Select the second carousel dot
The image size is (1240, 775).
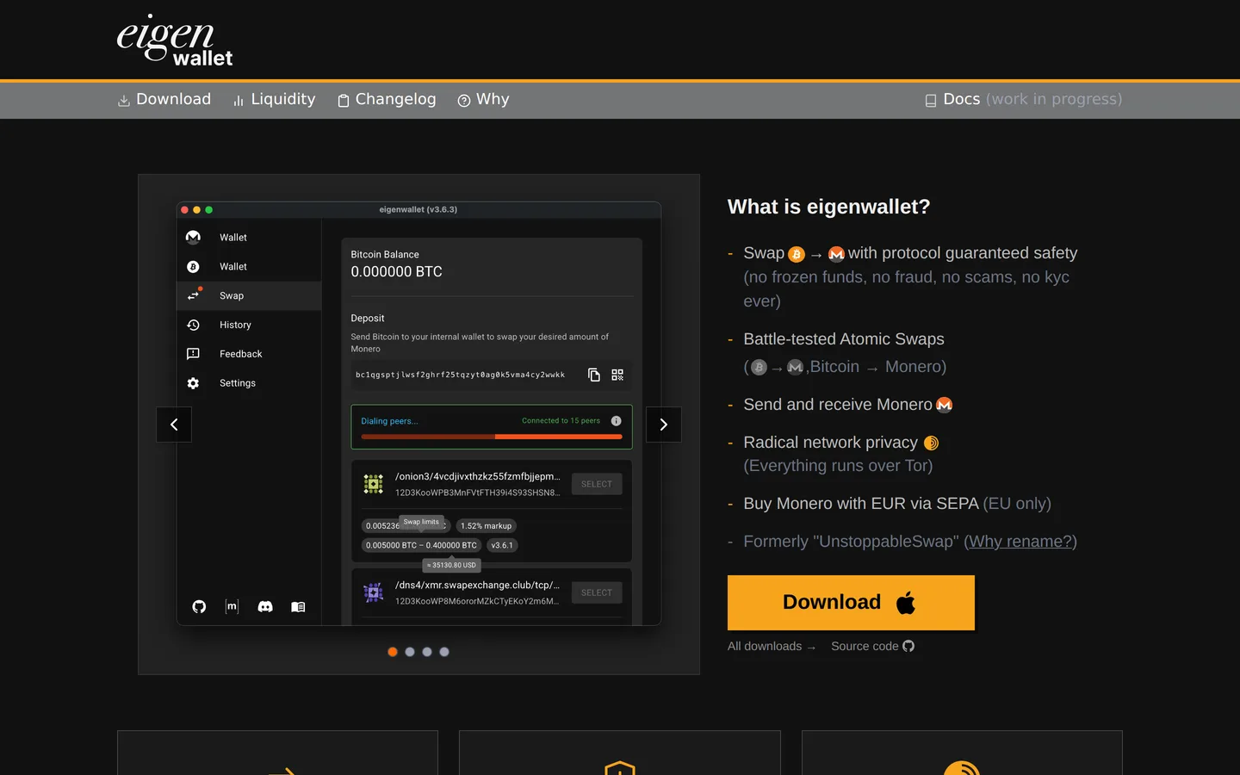(410, 652)
